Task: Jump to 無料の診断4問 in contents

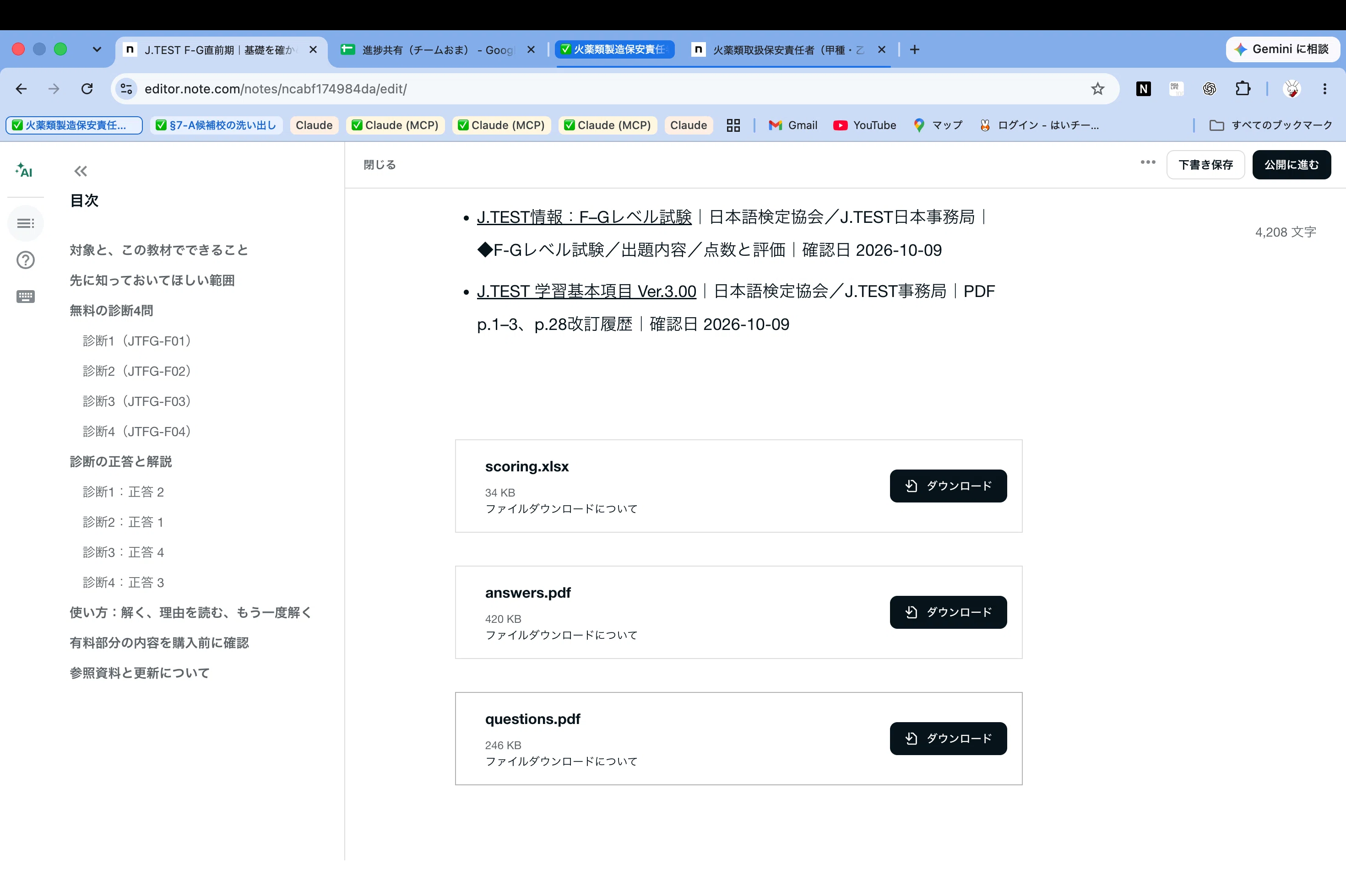Action: 111,310
